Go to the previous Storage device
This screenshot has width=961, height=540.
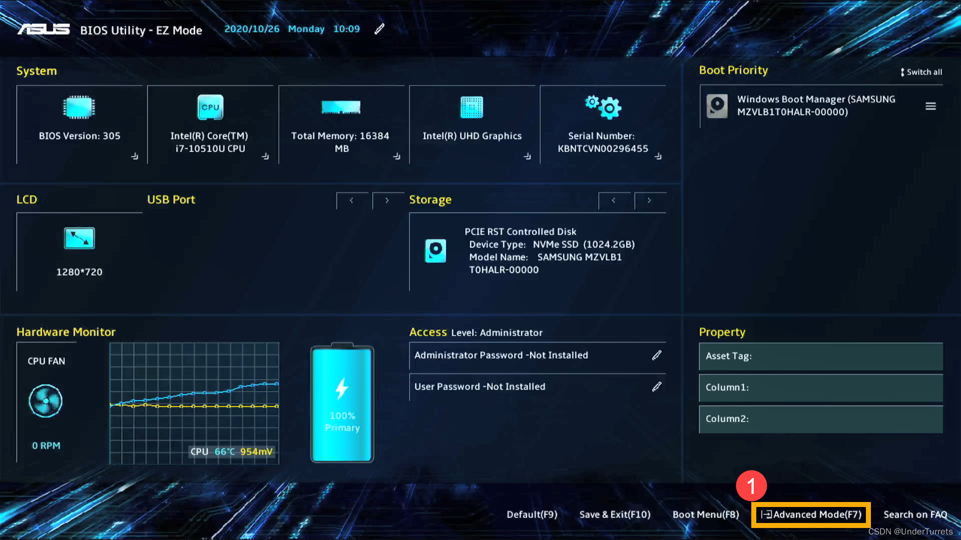pyautogui.click(x=614, y=200)
